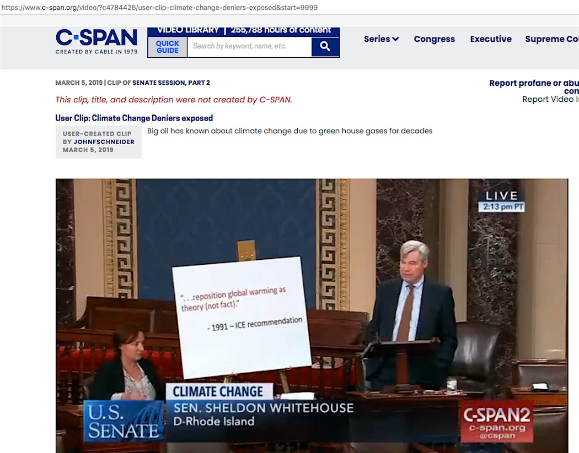The image size is (579, 453).
Task: Click Report profane or abusive content link
Action: click(x=534, y=84)
